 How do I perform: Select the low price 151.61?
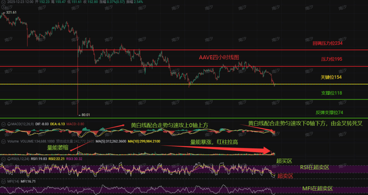click(x=76, y=2)
